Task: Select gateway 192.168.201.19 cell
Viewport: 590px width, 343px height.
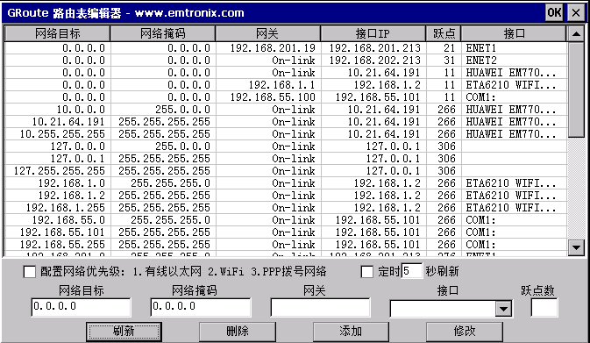Action: (268, 48)
